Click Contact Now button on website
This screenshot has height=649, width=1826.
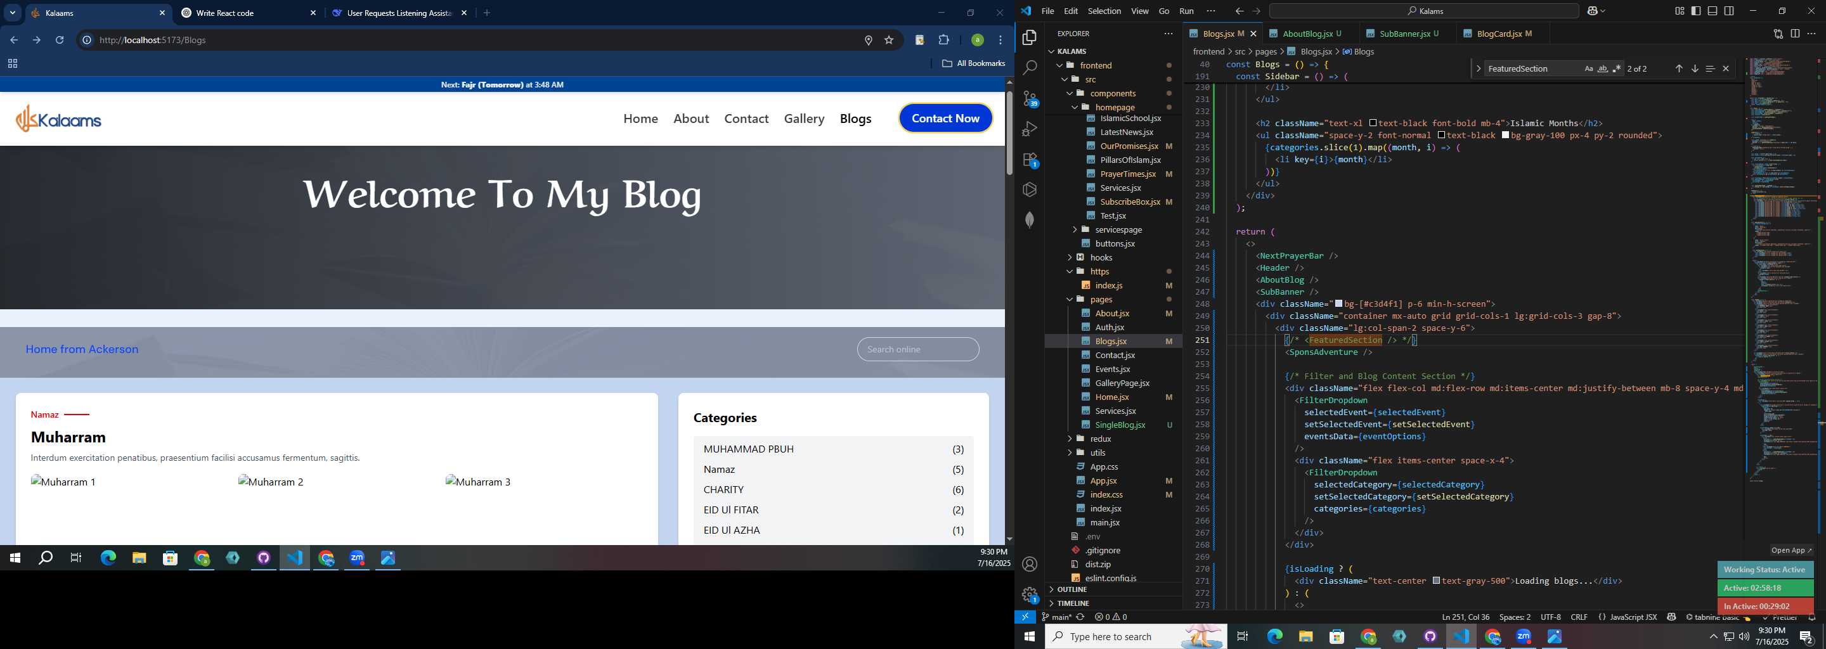click(945, 119)
